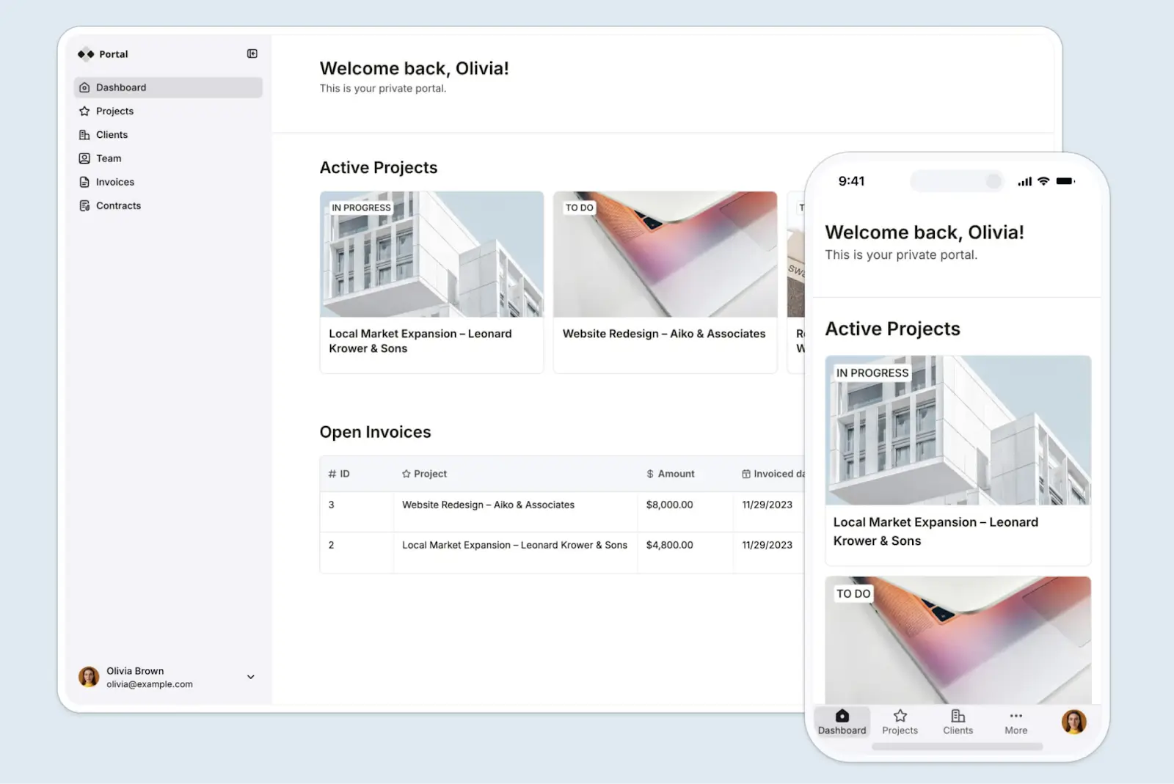Viewport: 1174px width, 784px height.
Task: Select the Projects star tab on mobile
Action: (x=900, y=722)
